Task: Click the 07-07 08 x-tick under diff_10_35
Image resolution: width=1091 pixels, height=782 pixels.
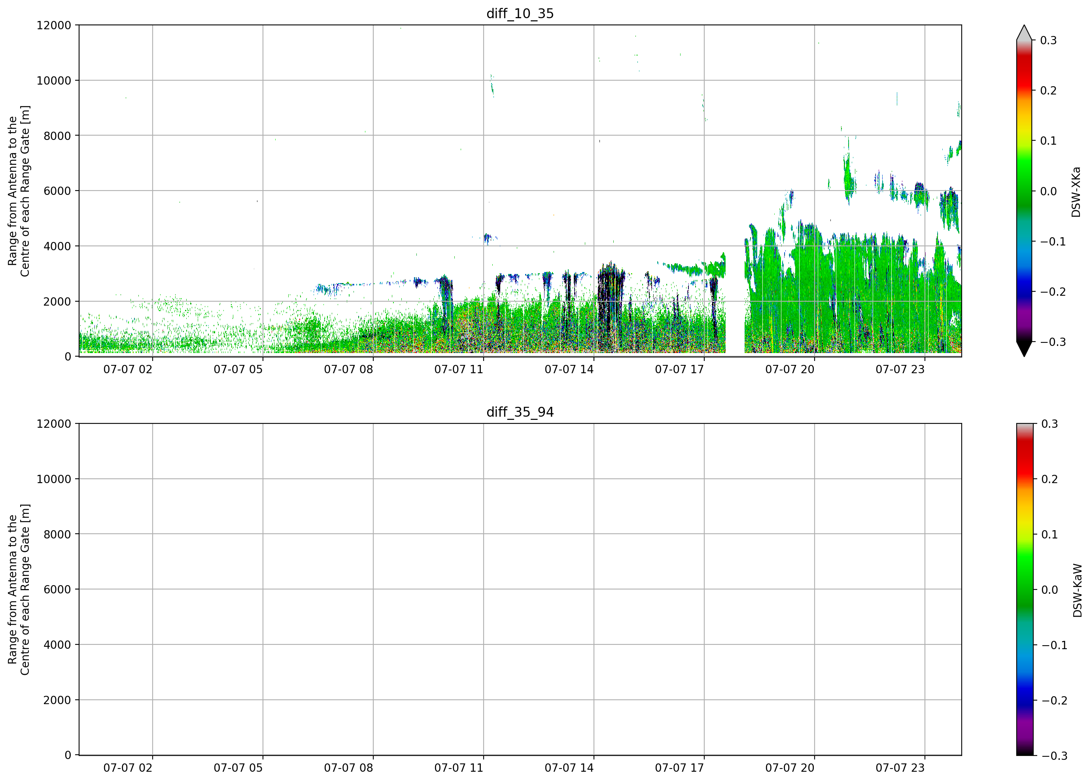Action: [348, 369]
